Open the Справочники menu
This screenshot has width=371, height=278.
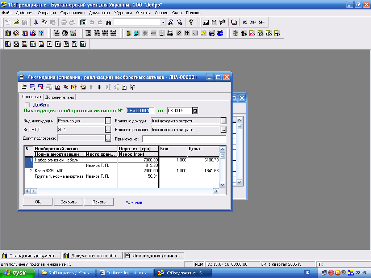point(72,13)
